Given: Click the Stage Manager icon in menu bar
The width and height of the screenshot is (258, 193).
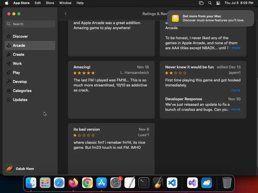Looking at the screenshot, I should [x=201, y=3].
